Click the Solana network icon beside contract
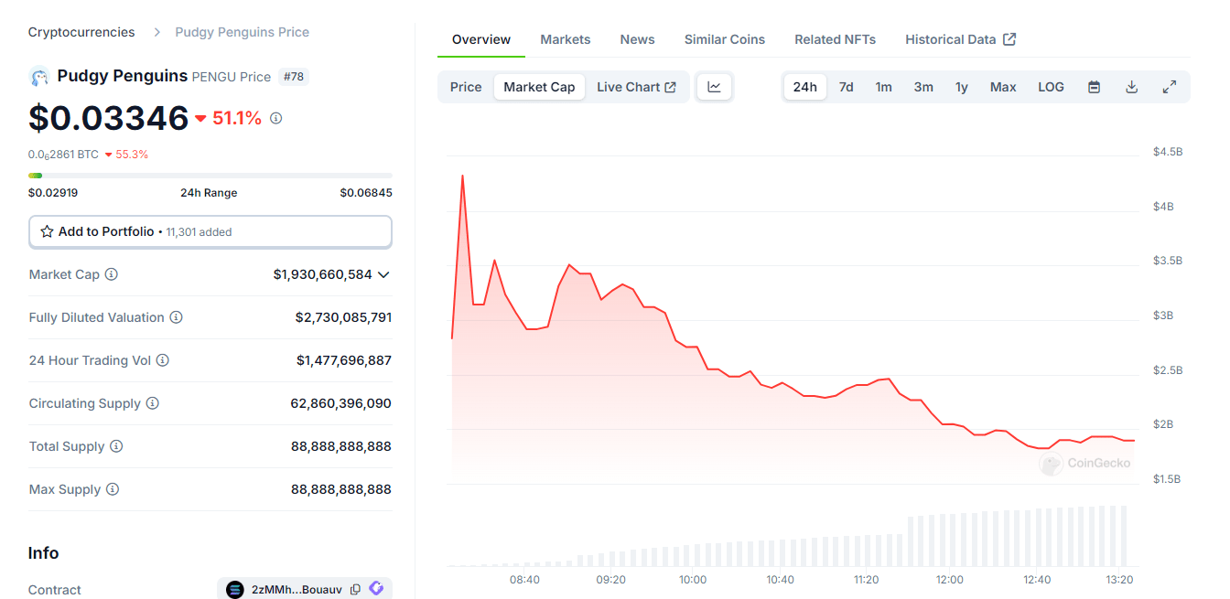 (x=375, y=589)
